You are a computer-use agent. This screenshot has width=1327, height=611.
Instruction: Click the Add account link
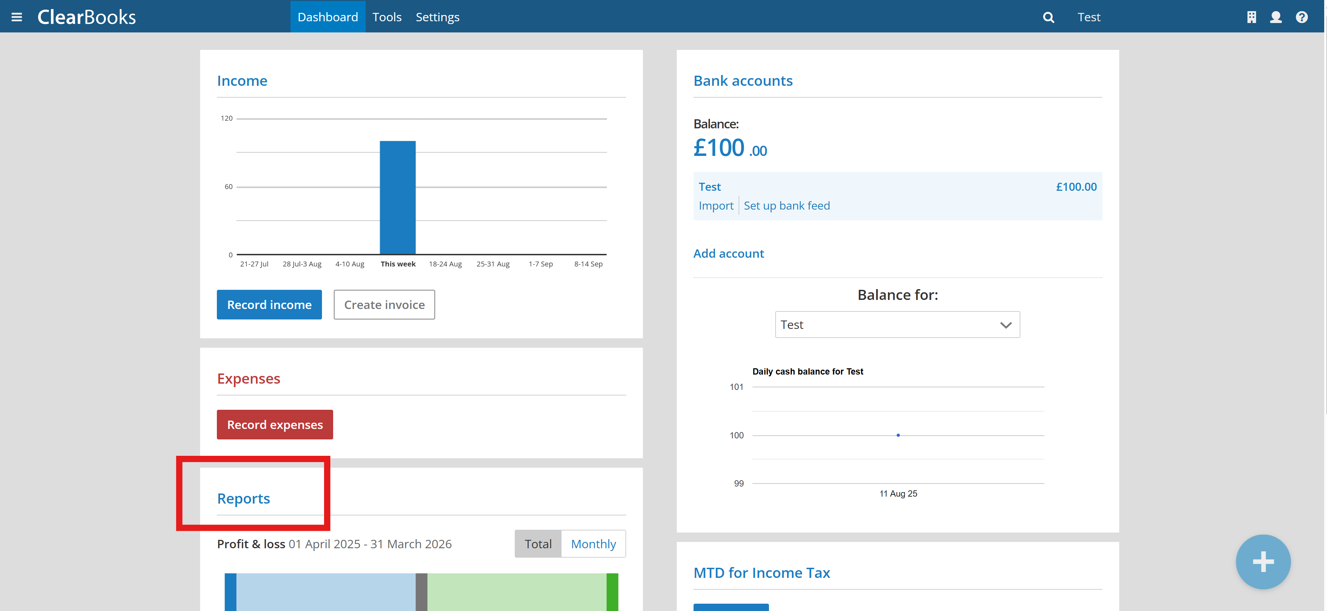tap(728, 254)
